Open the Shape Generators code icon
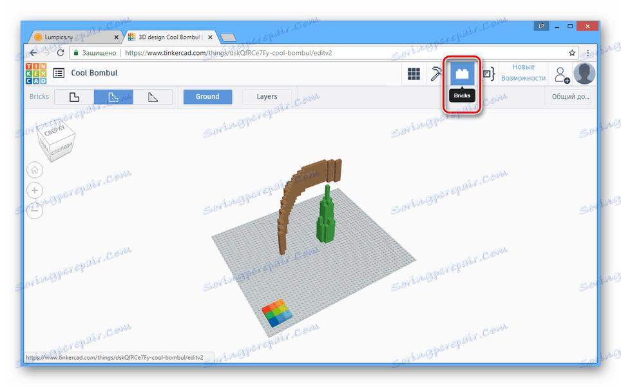 tap(489, 74)
